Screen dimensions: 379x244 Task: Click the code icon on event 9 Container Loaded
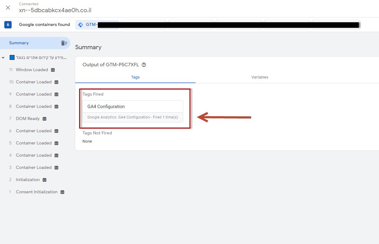[x=56, y=94]
